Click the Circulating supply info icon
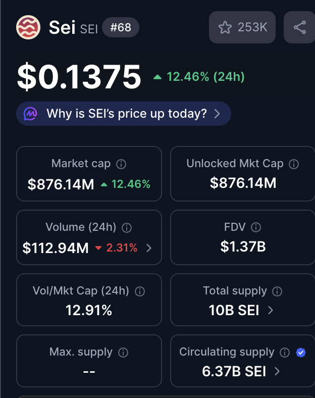Screen dimensions: 315x398 click(x=285, y=353)
